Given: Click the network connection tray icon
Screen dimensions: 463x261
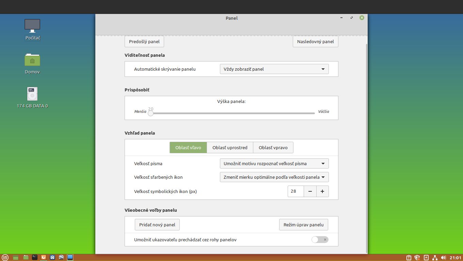Looking at the screenshot, I should click(435, 258).
